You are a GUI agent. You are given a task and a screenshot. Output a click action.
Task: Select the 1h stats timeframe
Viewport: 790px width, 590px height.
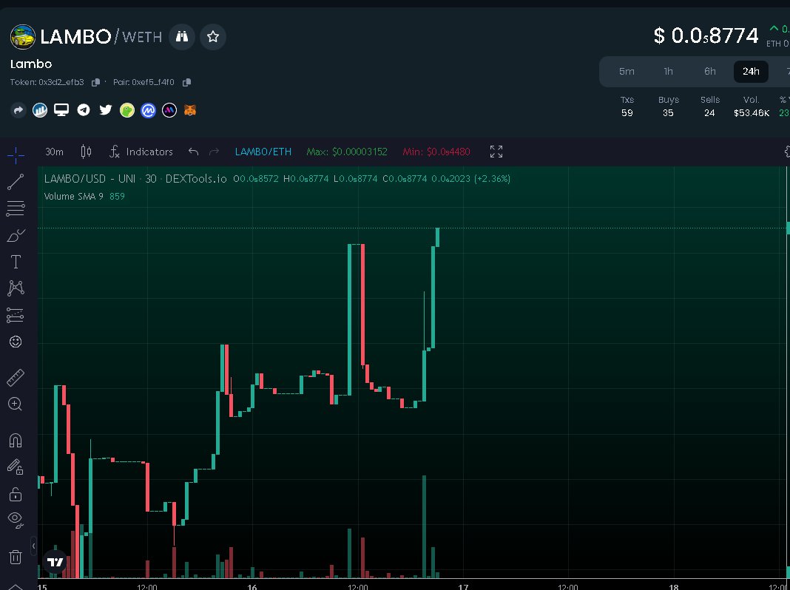click(669, 72)
